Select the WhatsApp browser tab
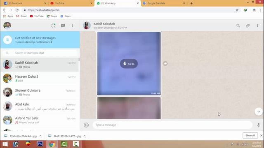Viewport: 264px width, 148px height. click(117, 3)
